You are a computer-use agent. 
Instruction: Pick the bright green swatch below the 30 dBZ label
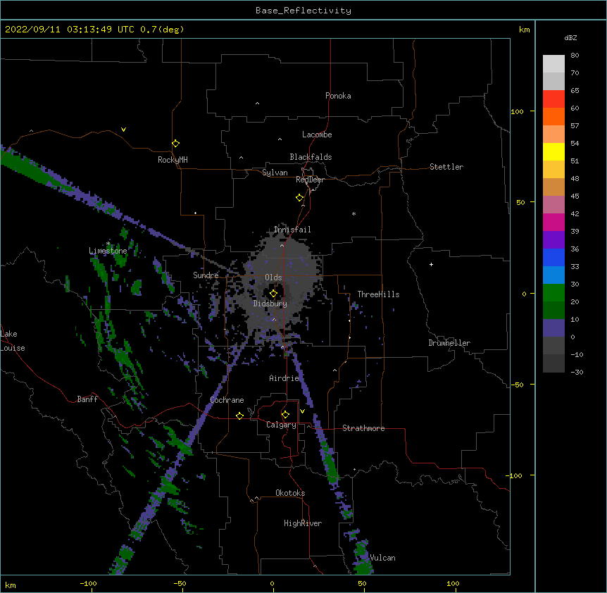tap(553, 293)
